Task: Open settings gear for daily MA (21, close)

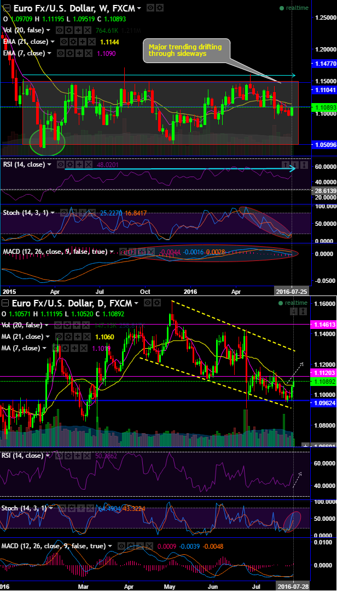Action: tap(69, 337)
